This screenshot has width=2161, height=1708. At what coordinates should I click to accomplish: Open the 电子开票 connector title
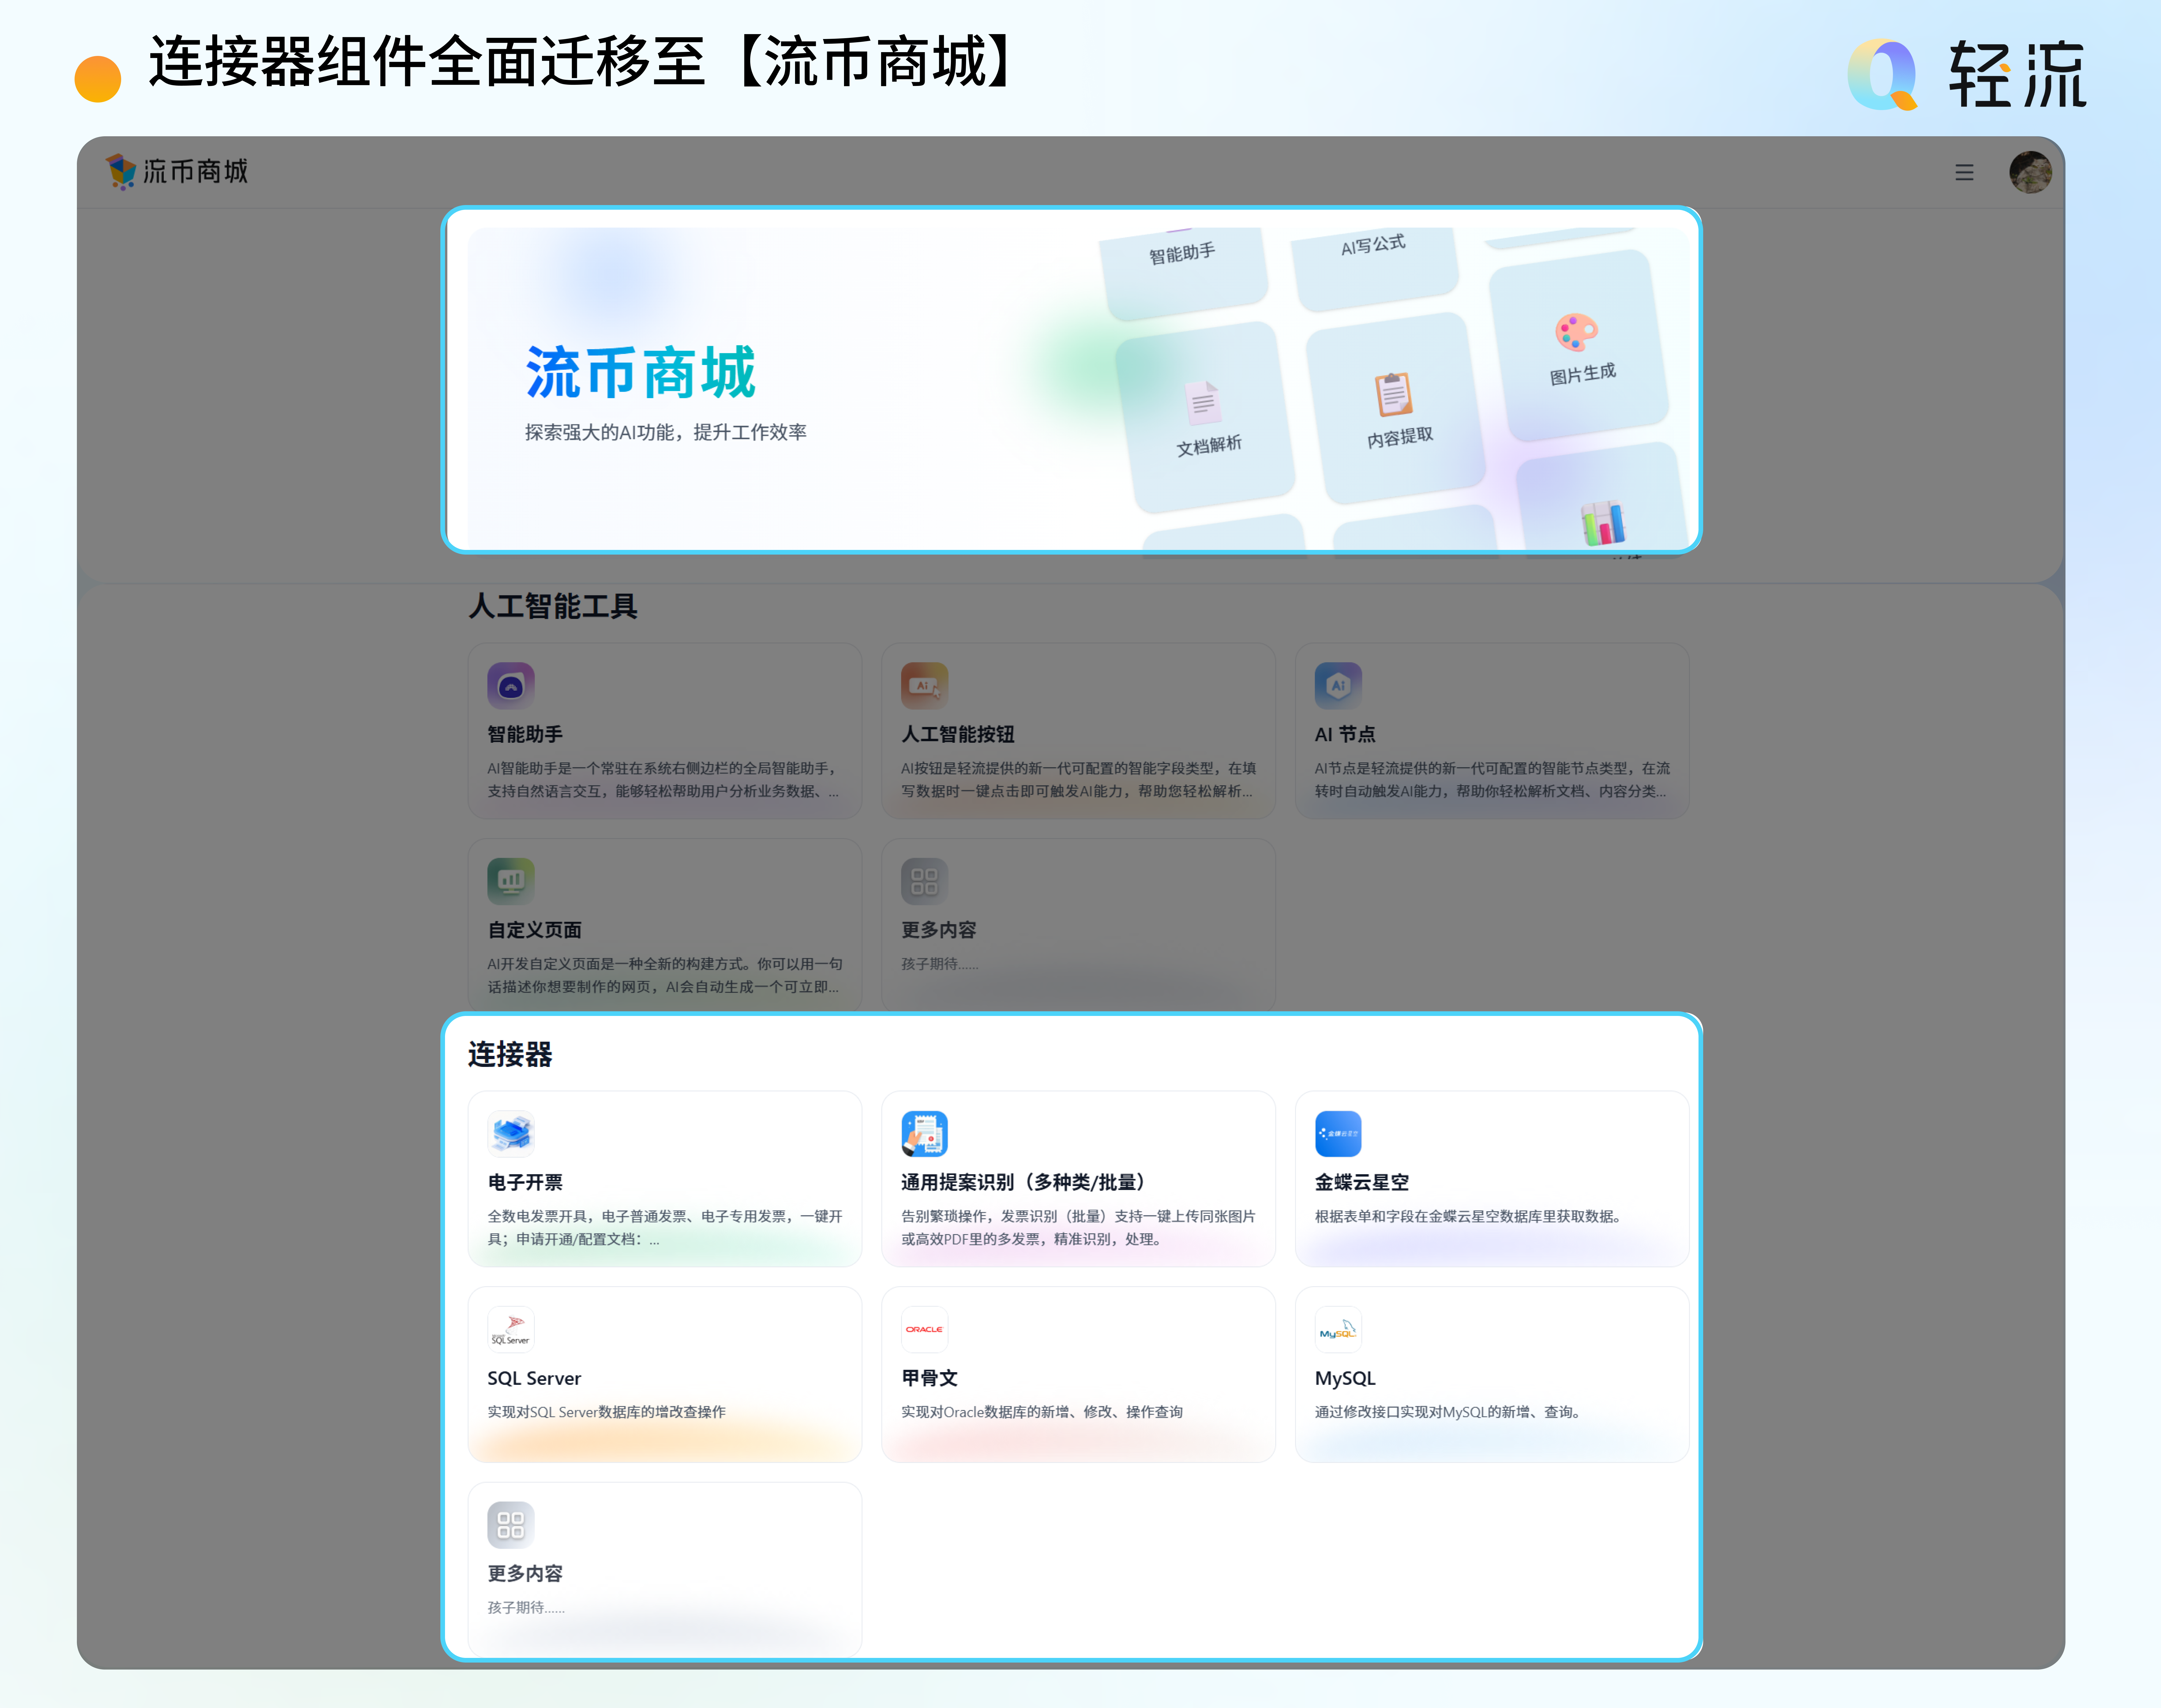click(x=525, y=1182)
